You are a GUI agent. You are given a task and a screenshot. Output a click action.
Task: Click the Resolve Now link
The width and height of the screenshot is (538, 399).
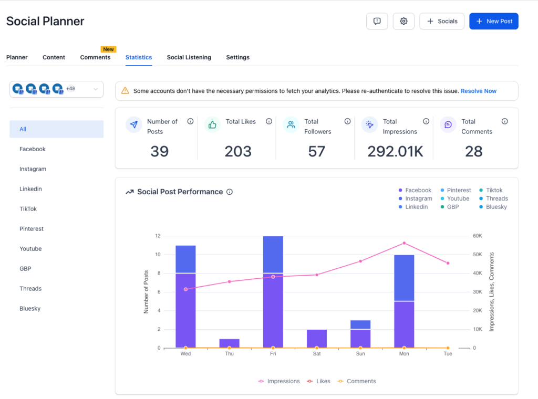pyautogui.click(x=478, y=91)
